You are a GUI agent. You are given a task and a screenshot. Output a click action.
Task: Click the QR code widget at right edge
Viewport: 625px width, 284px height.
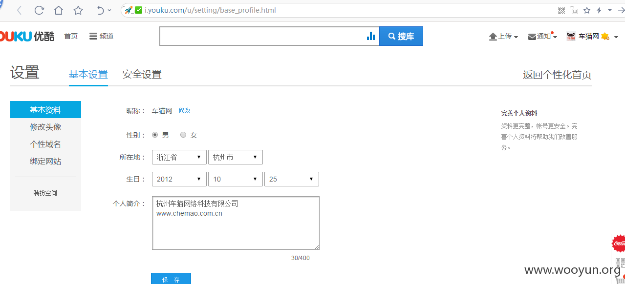click(x=620, y=262)
